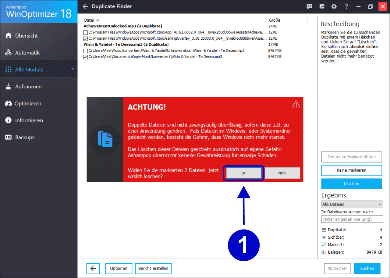Click the Keine markieren button
Screen dimensions: 390x278
(x=352, y=170)
